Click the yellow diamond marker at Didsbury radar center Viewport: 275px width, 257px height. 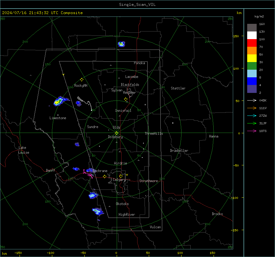tap(117, 133)
